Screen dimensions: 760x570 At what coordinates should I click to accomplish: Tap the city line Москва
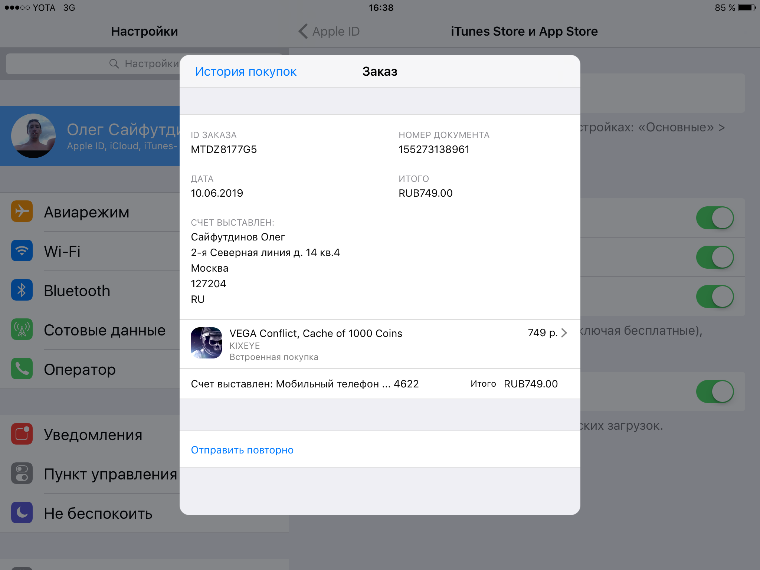coord(210,268)
